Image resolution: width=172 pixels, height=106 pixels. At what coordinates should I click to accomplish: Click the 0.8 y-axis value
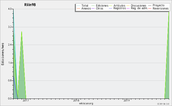coord(10,81)
